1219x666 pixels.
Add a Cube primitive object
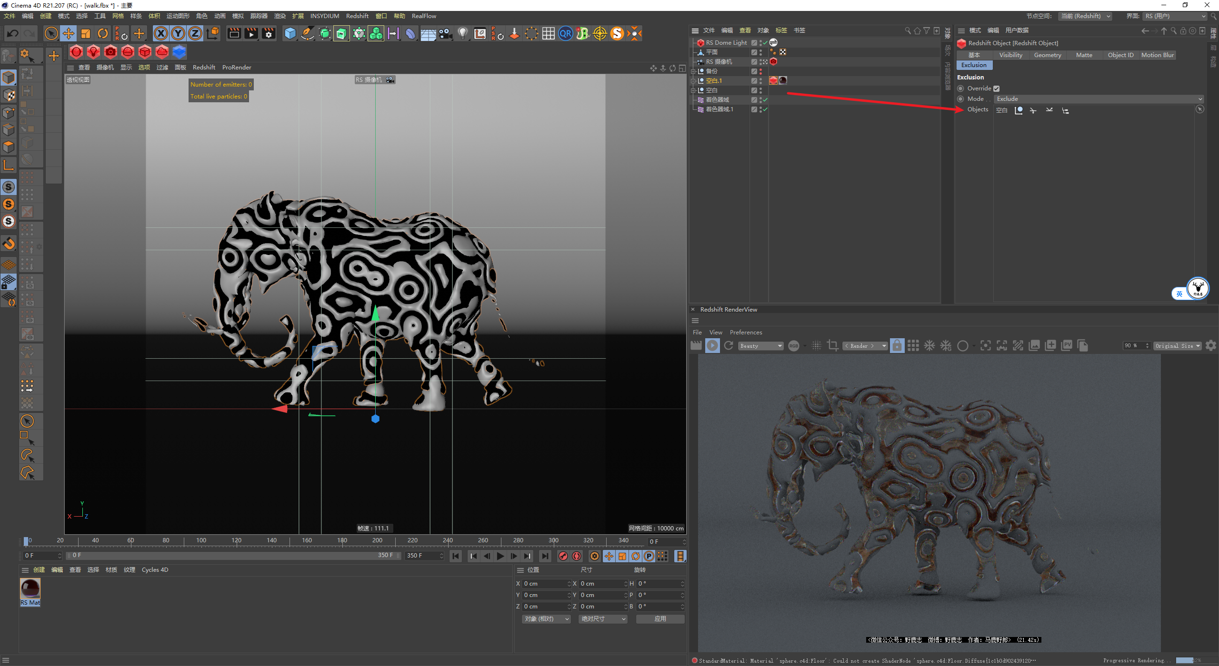click(290, 33)
